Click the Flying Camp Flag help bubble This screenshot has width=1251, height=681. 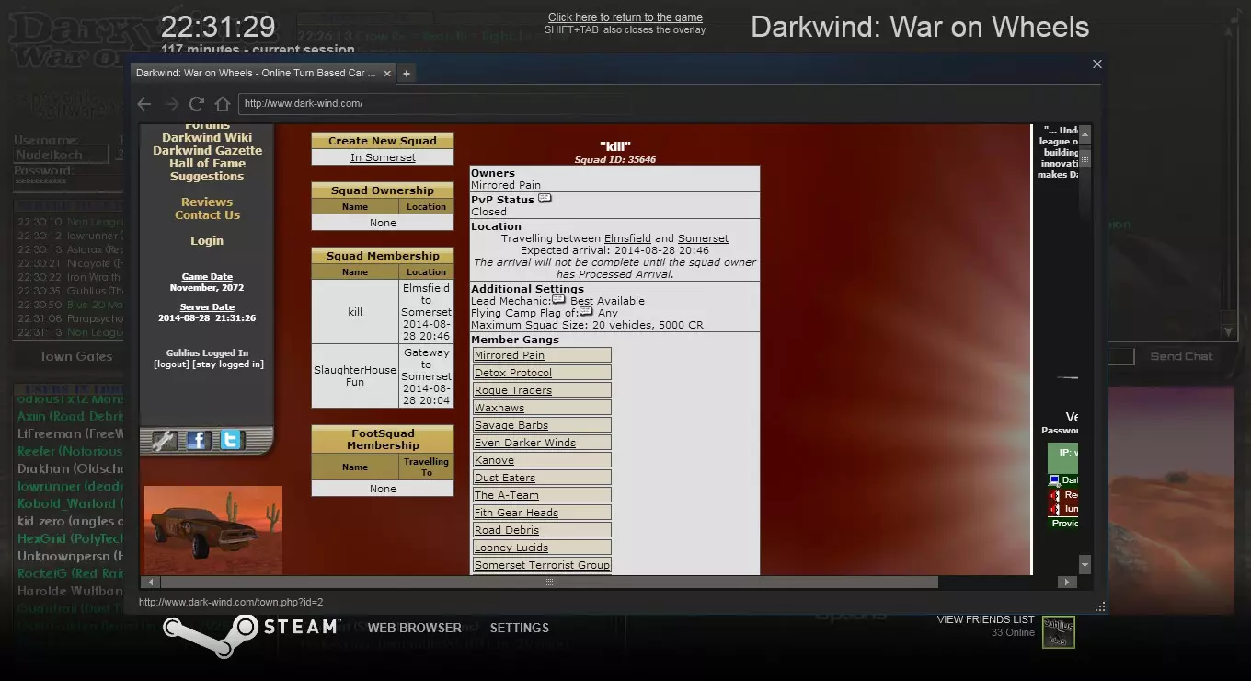coord(586,312)
